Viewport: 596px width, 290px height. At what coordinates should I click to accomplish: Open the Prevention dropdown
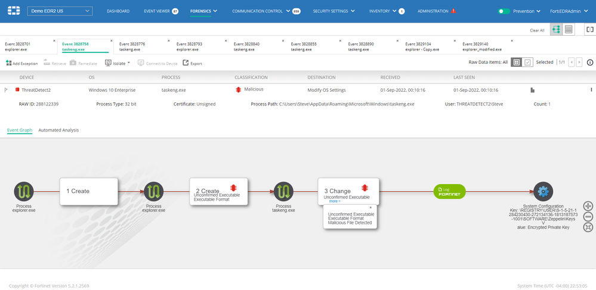(x=526, y=11)
